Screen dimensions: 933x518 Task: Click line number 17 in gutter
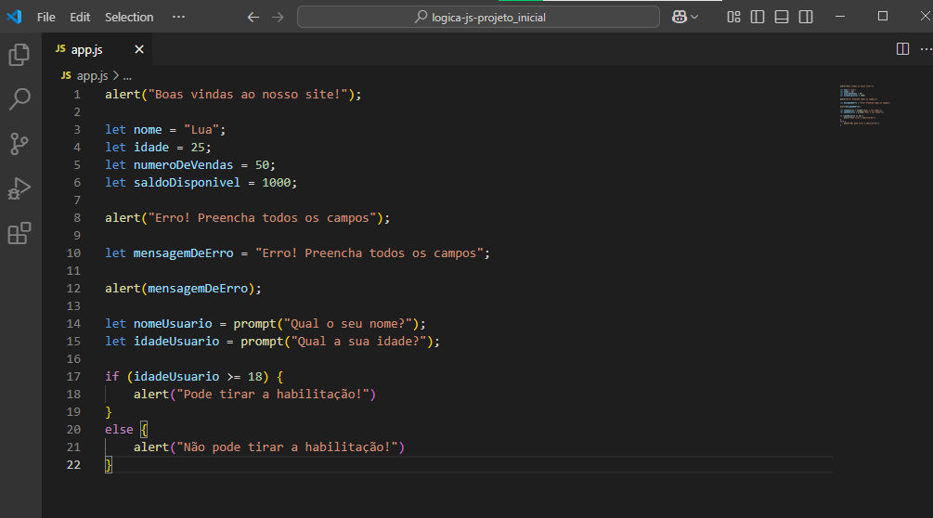[73, 377]
